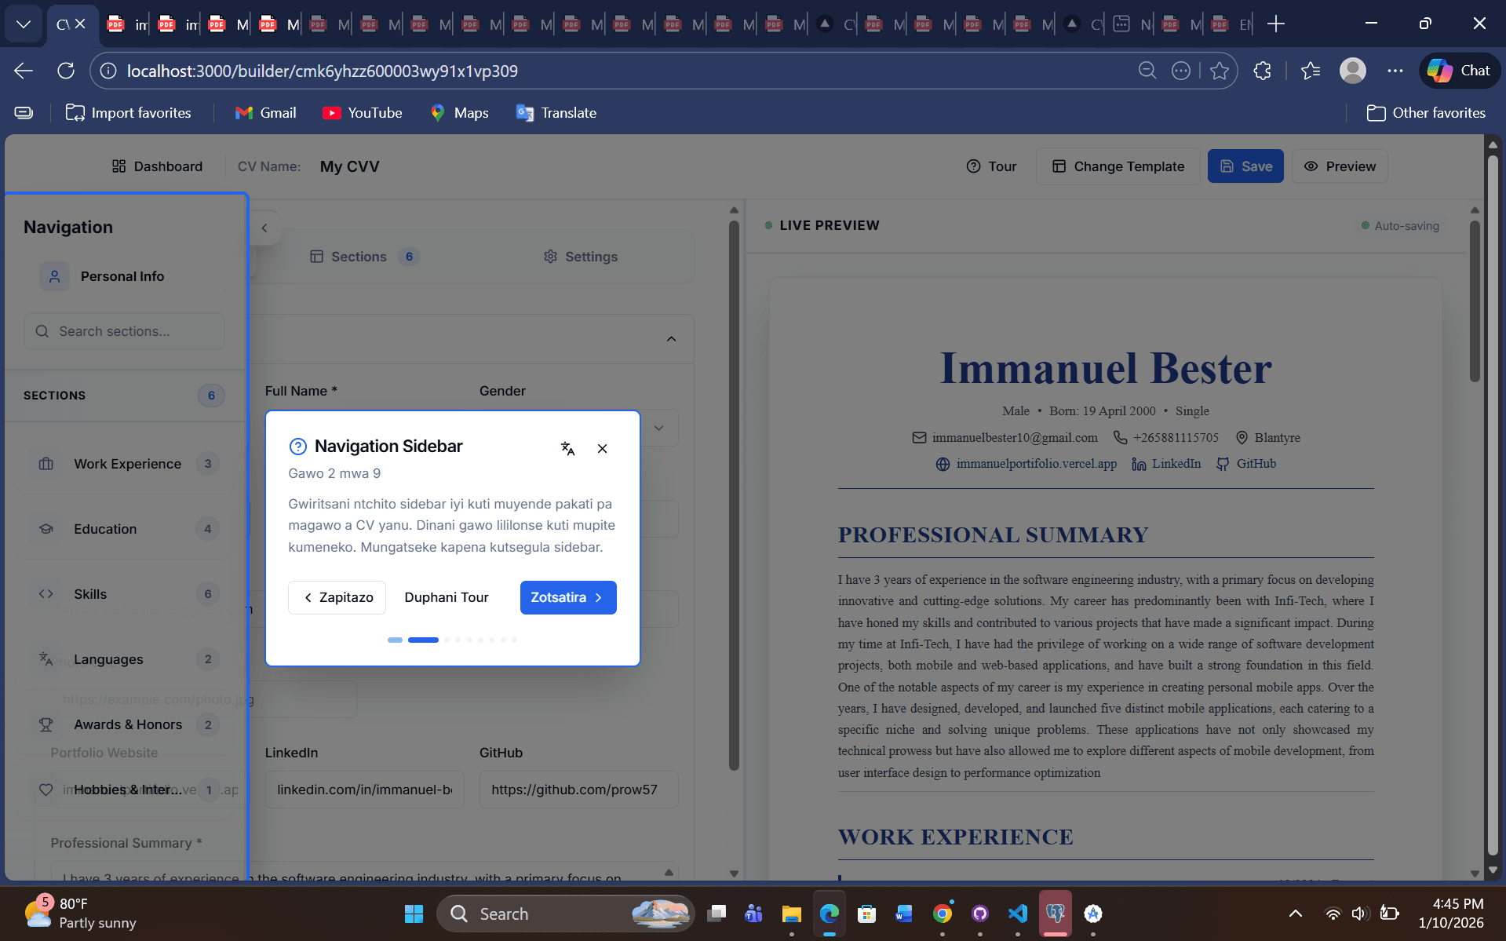Click Zotsatira next button
This screenshot has width=1506, height=941.
pos(567,597)
